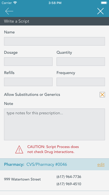This screenshot has height=195, width=109.
Task: Edit the selected pharmacy
Action: [101, 164]
